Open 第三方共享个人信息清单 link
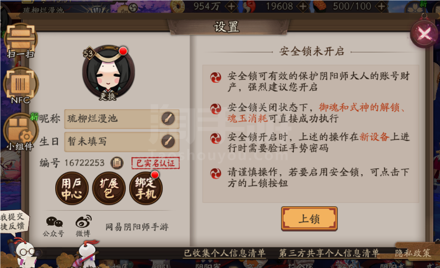 click(x=329, y=253)
